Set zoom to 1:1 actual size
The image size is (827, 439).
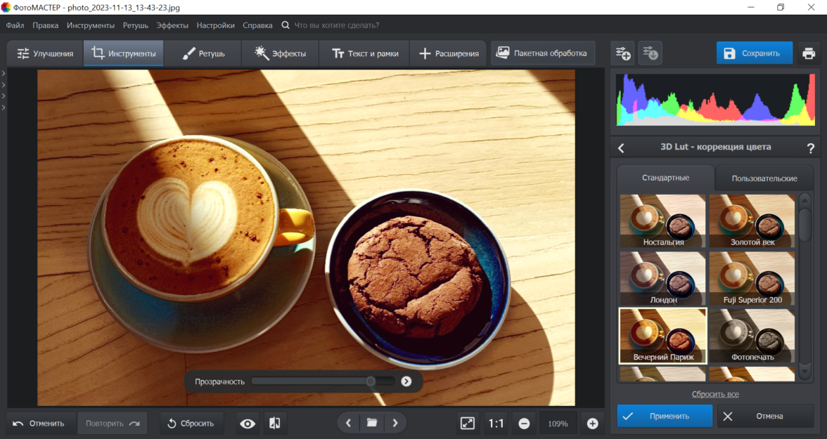point(496,424)
